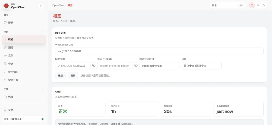Click OpenClaw breadcrumb link
This screenshot has height=125, width=272.
click(58, 5)
